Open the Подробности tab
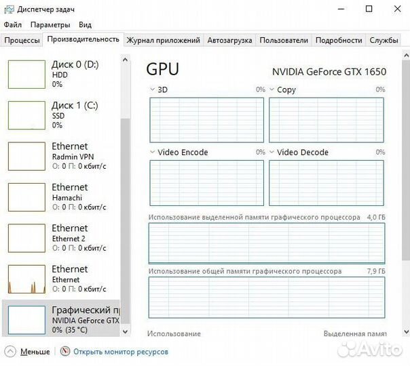 (x=339, y=41)
